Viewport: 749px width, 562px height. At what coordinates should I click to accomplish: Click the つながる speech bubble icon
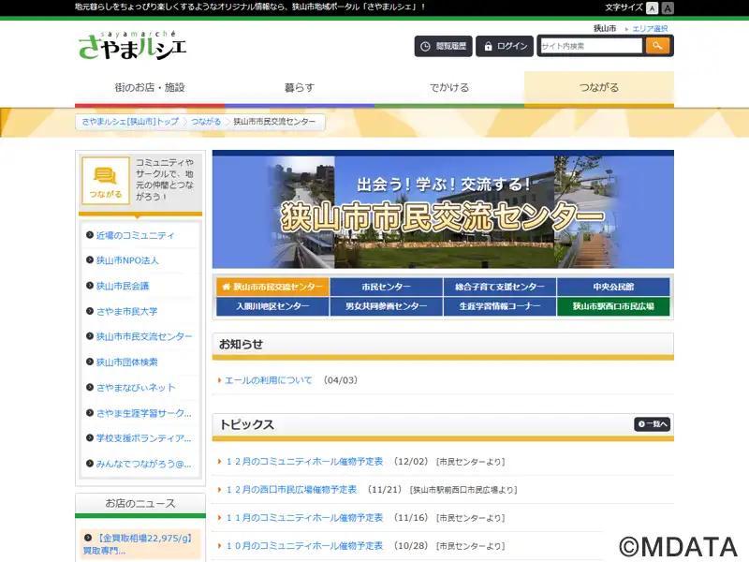pyautogui.click(x=106, y=181)
